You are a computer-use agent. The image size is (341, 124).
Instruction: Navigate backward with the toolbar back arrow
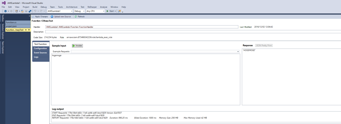point(5,11)
